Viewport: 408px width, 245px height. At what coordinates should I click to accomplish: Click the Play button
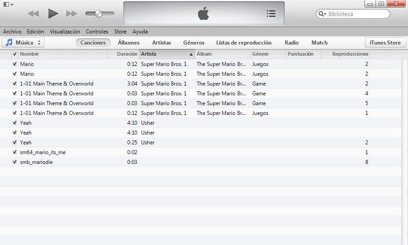click(53, 13)
